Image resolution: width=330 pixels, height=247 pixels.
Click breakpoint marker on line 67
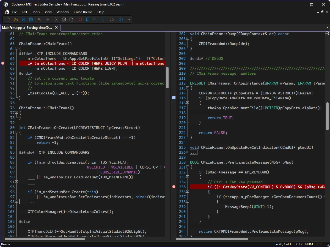tap(3, 63)
